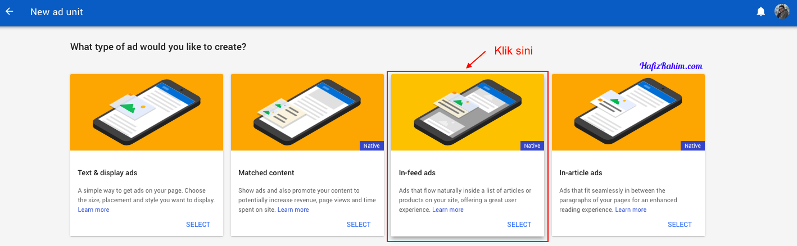
Task: Click the Native badge on In-article ads
Action: coord(692,146)
